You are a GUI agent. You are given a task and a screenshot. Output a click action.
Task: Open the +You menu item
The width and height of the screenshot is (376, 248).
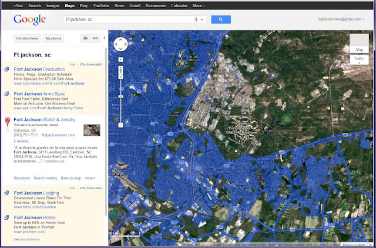[18, 5]
